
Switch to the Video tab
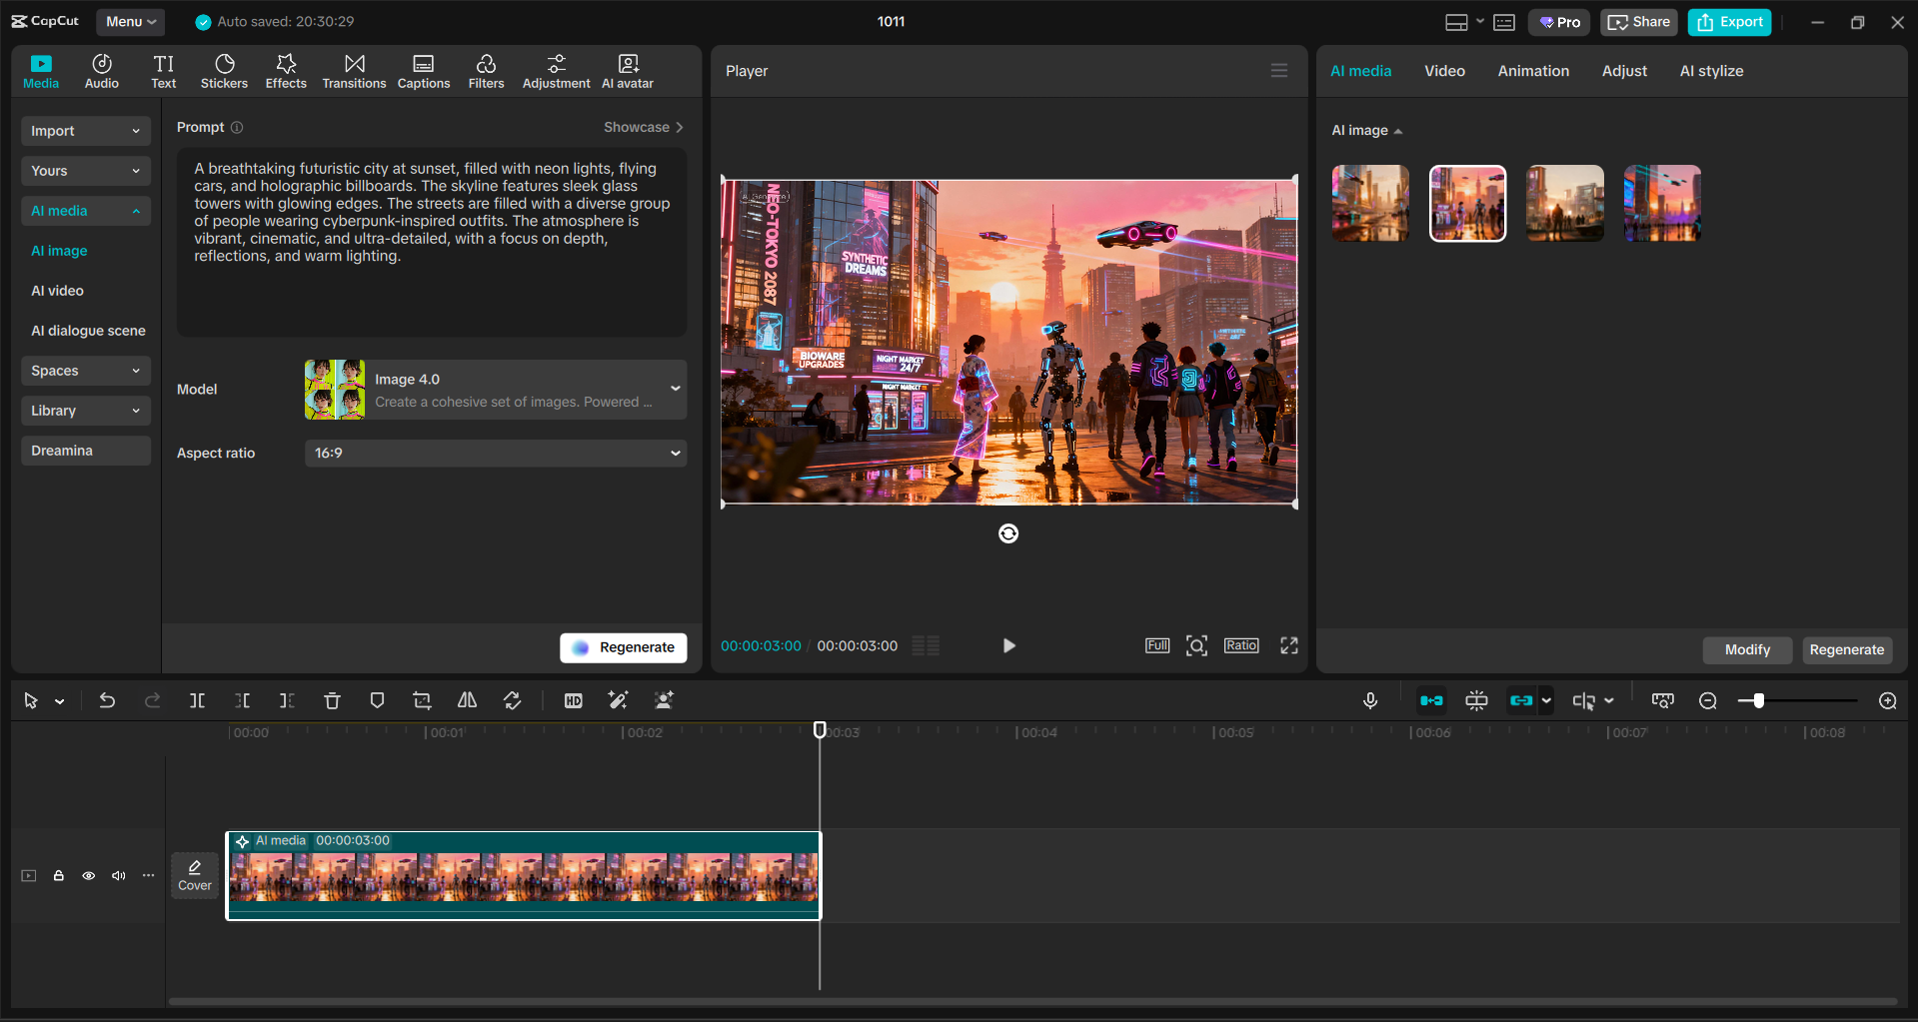click(1443, 70)
